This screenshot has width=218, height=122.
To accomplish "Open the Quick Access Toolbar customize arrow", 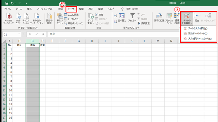I will (x=26, y=3).
